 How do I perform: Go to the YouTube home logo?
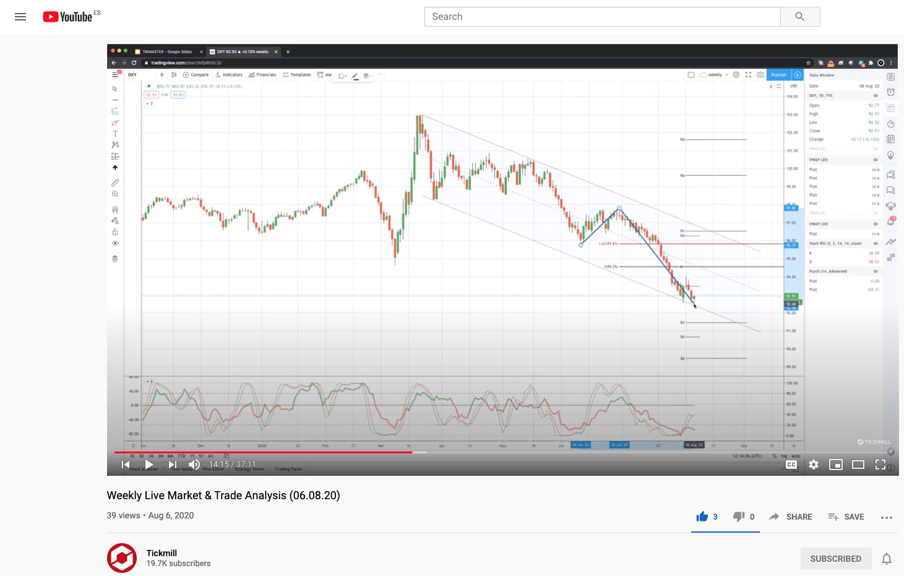click(67, 17)
